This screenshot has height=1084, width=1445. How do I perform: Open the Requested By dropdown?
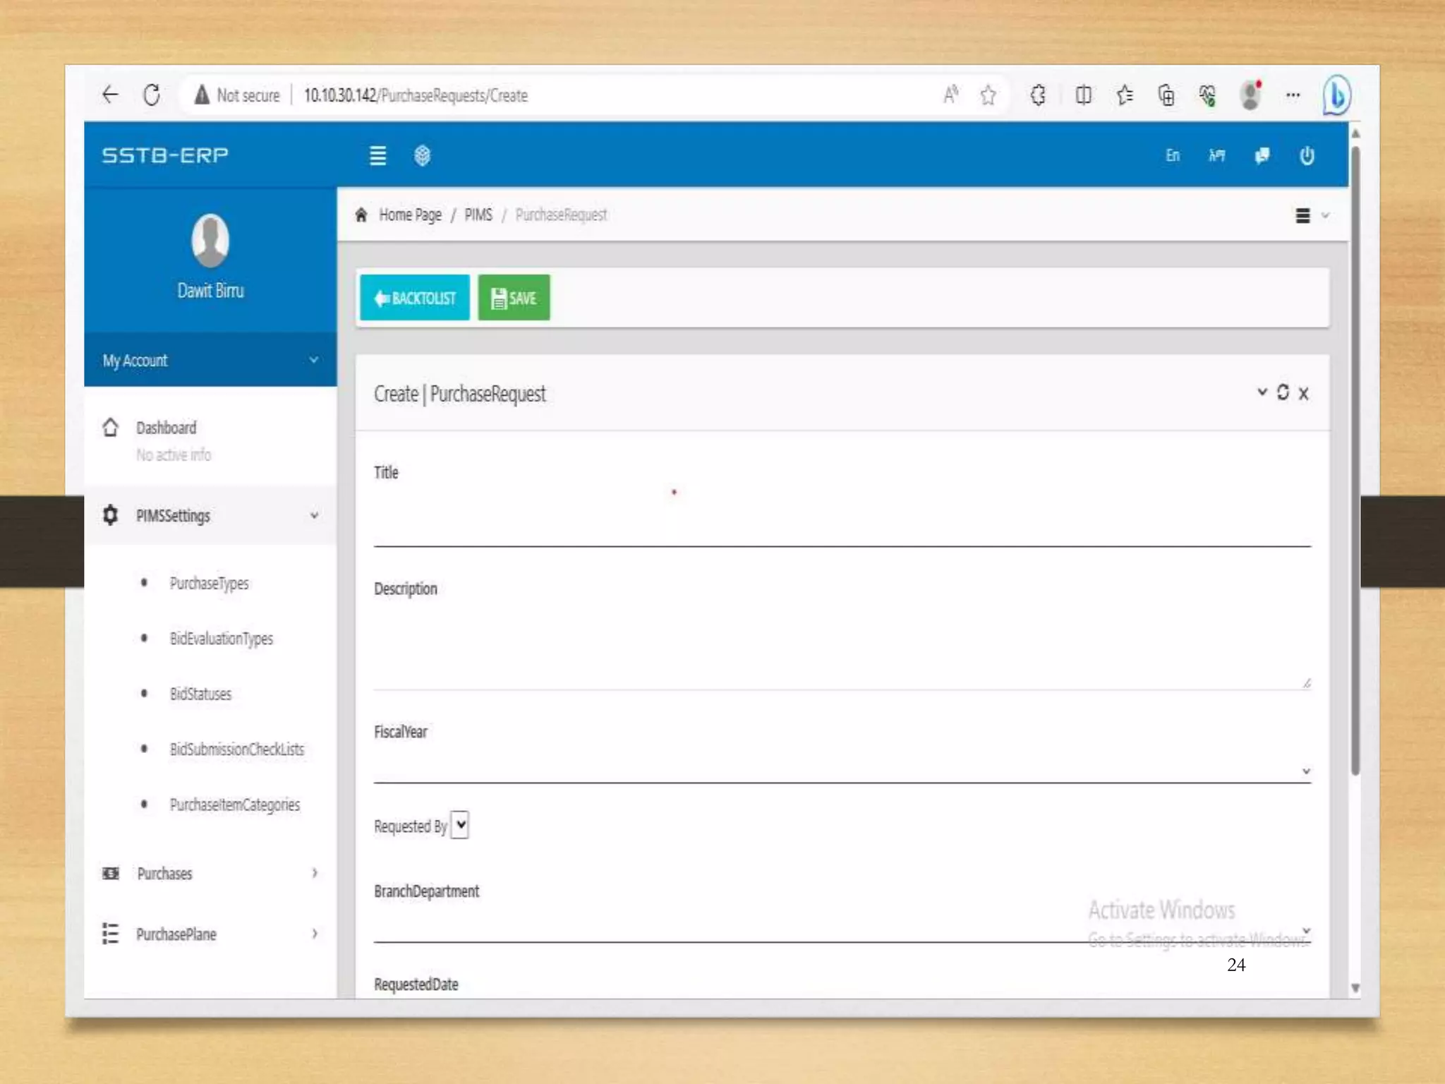point(460,824)
